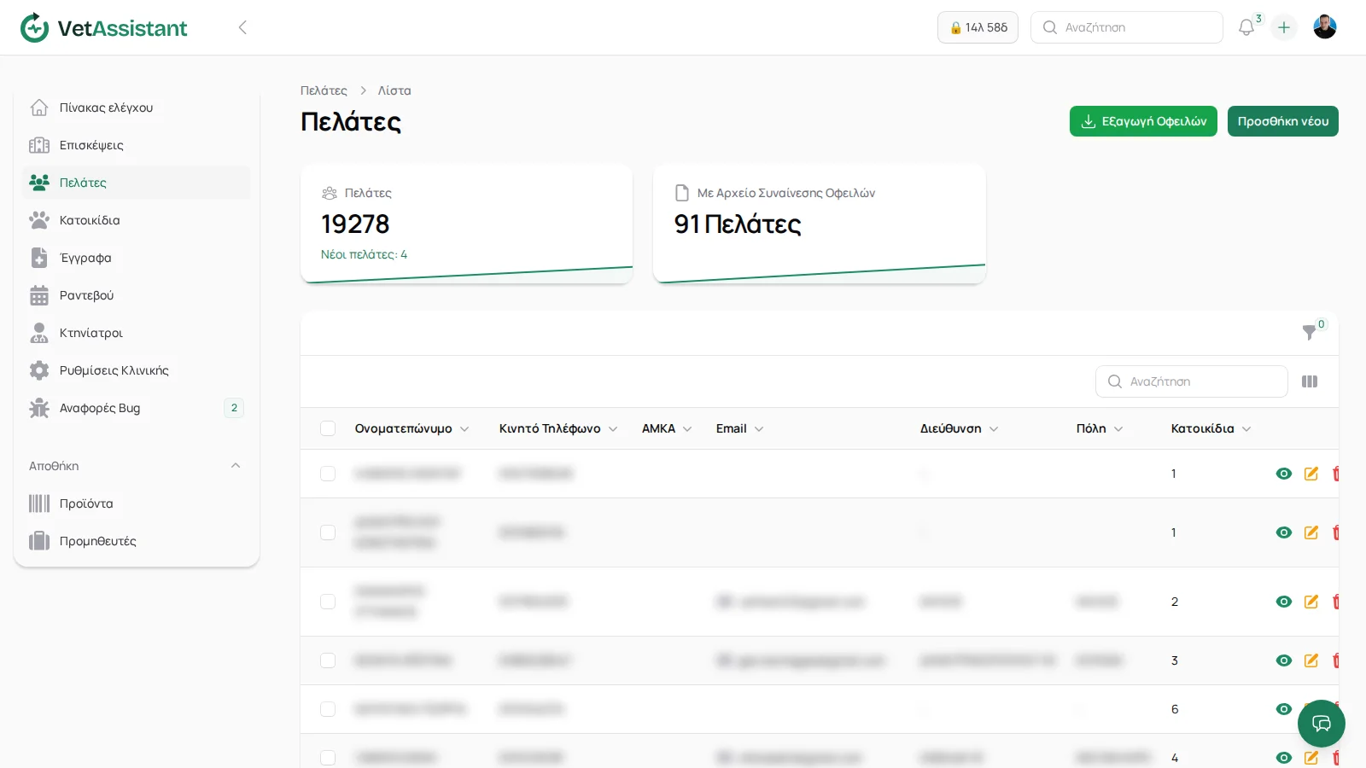The image size is (1366, 768).
Task: Click the plus quick-add icon in header
Action: pos(1284,27)
